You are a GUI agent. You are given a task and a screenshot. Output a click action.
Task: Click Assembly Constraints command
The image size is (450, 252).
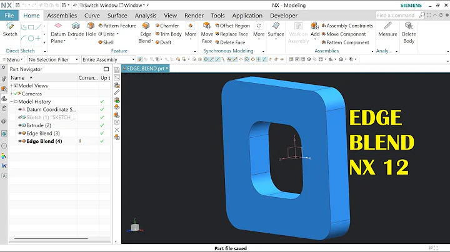(x=347, y=26)
